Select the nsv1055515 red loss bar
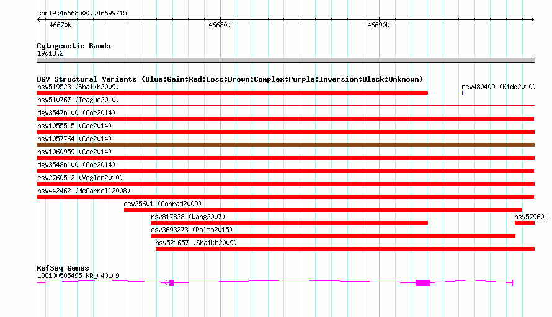Viewport: 552px width, 317px height. [285, 132]
